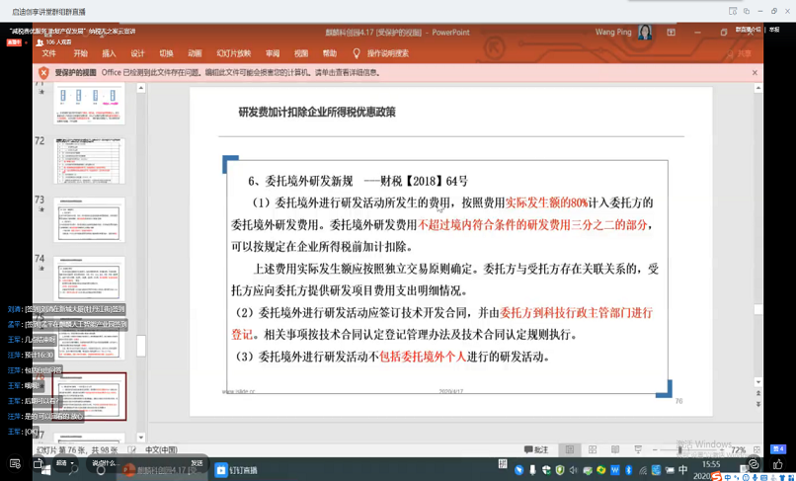Screen dimensions: 796x481
Task: Switch to the 幻灯片放映 tab
Action: pos(233,53)
